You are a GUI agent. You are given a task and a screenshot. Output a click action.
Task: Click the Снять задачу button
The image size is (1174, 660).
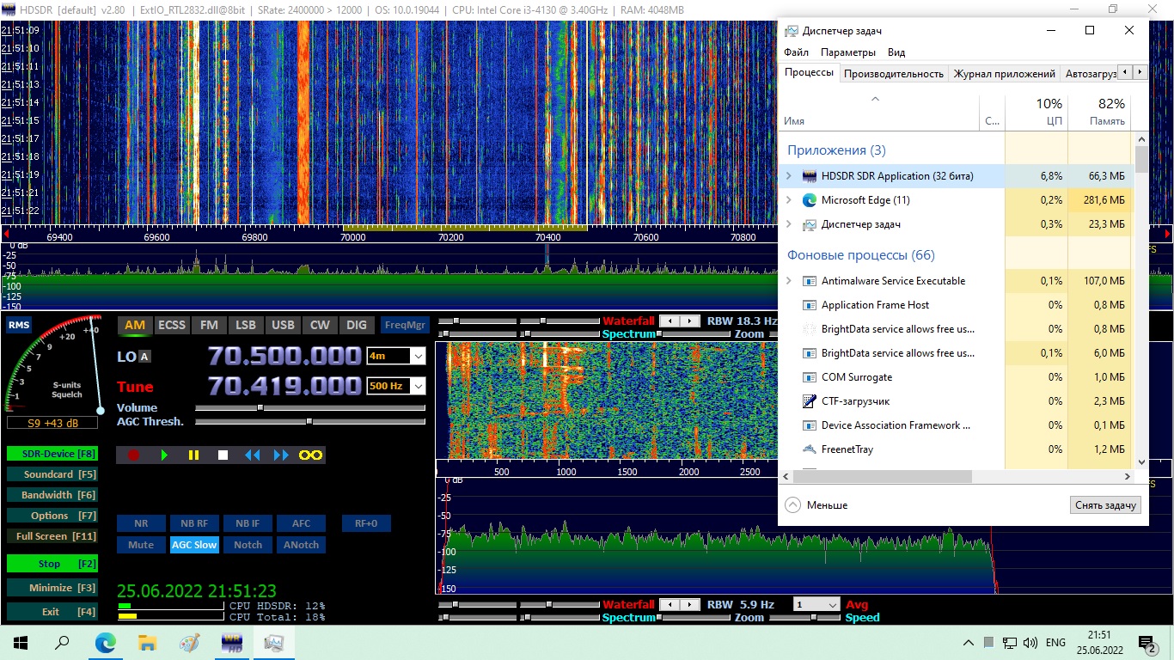click(x=1105, y=505)
